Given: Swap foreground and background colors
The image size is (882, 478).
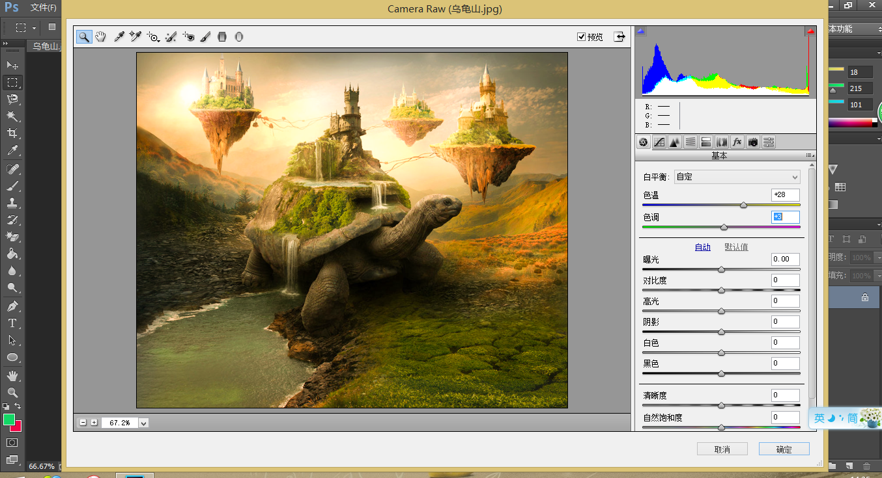Looking at the screenshot, I should point(18,406).
